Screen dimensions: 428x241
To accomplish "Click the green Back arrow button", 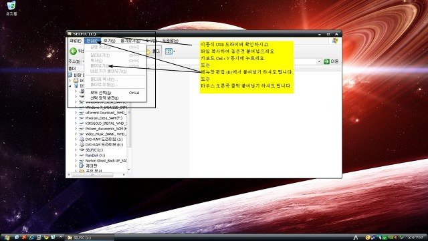I will click(73, 51).
